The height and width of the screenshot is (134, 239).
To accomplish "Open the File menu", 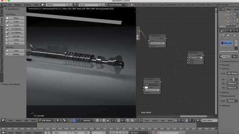I will coord(10,5).
